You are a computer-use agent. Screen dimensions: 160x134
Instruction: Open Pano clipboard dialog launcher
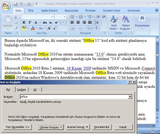point(17,33)
